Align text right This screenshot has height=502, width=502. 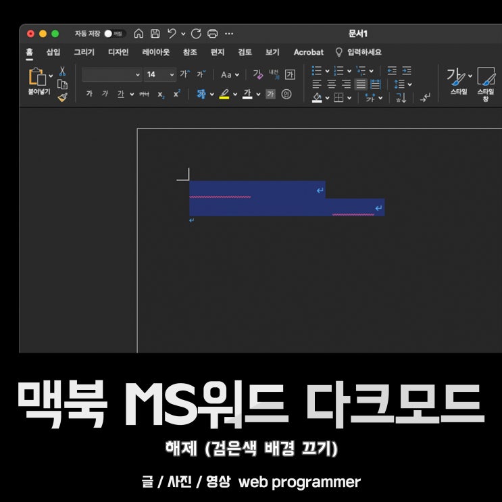[x=346, y=84]
